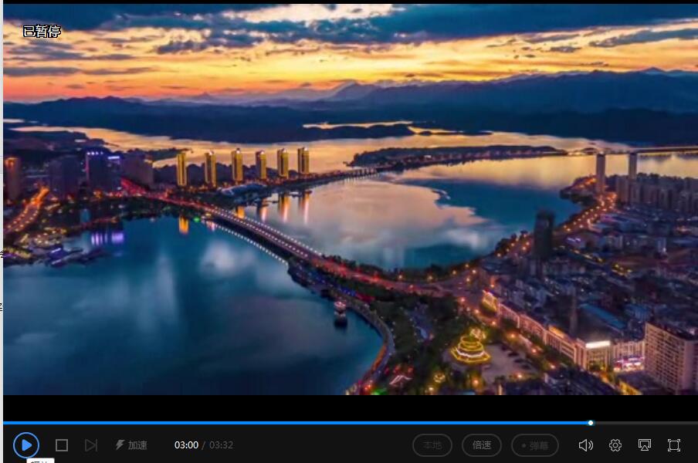Seek to the unplayed end of progress bar

tap(649, 423)
